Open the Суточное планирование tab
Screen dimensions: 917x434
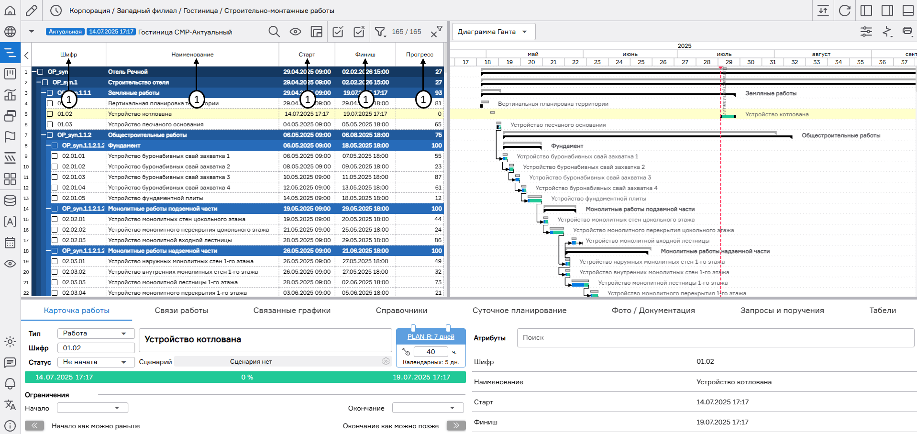point(519,311)
